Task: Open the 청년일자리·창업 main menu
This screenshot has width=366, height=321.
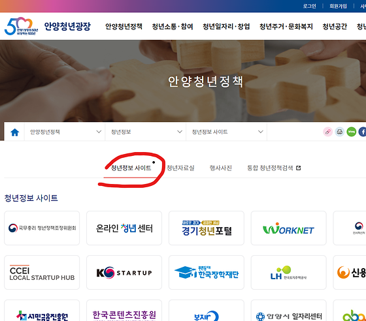Action: coord(226,26)
